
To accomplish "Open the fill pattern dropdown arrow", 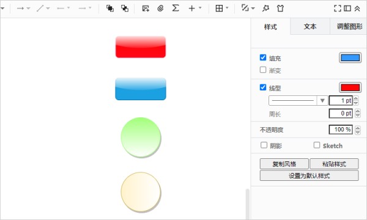I will (x=253, y=9).
